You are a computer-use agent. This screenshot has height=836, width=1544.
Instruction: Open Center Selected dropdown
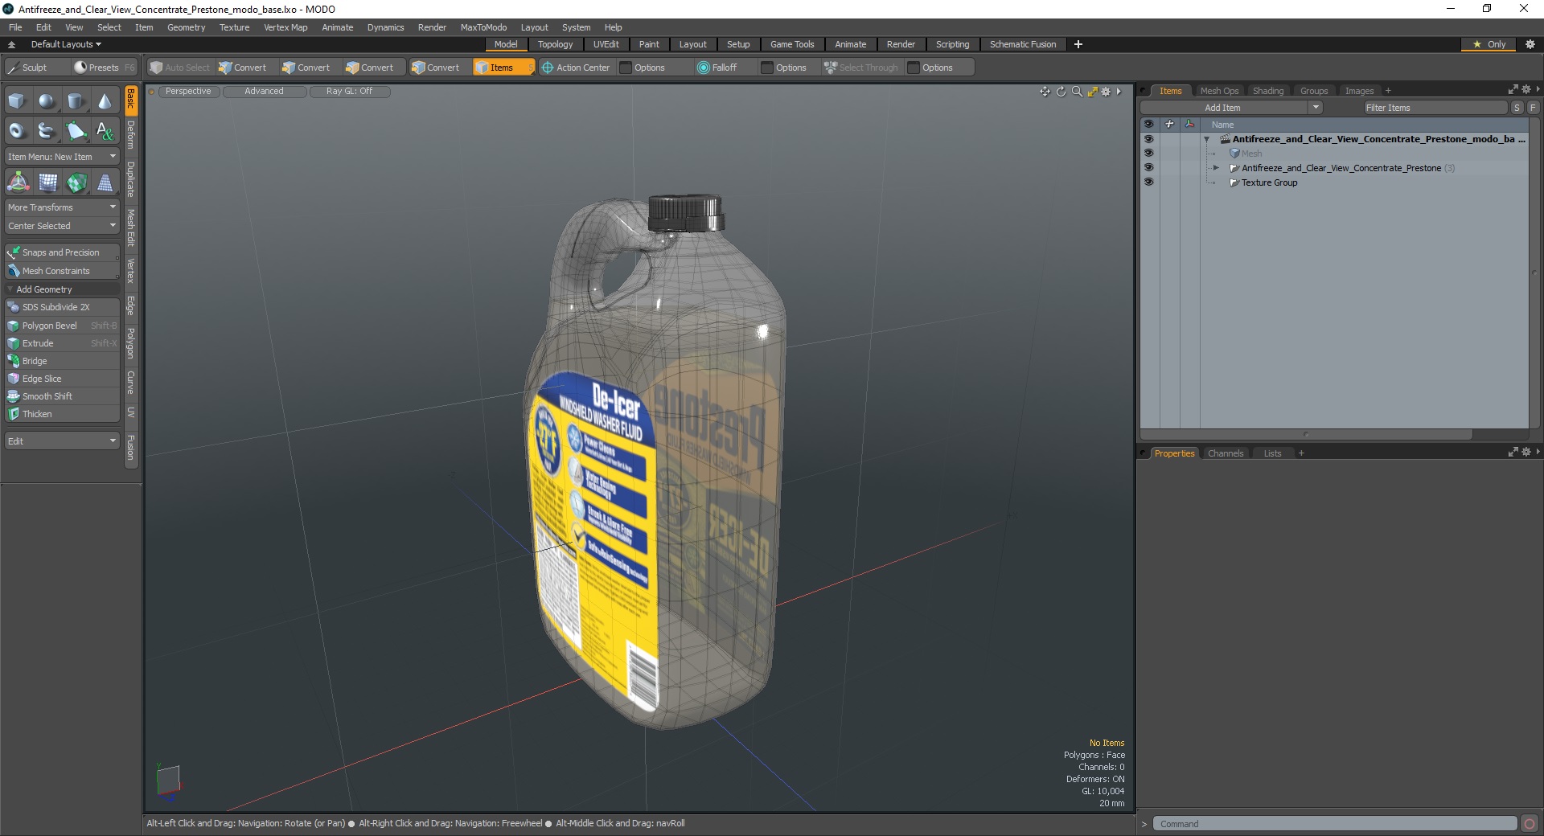pyautogui.click(x=62, y=226)
